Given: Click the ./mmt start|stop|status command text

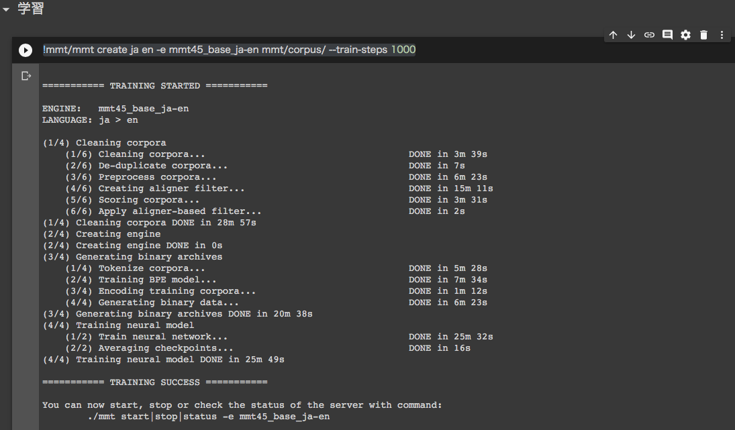Looking at the screenshot, I should click(x=209, y=417).
